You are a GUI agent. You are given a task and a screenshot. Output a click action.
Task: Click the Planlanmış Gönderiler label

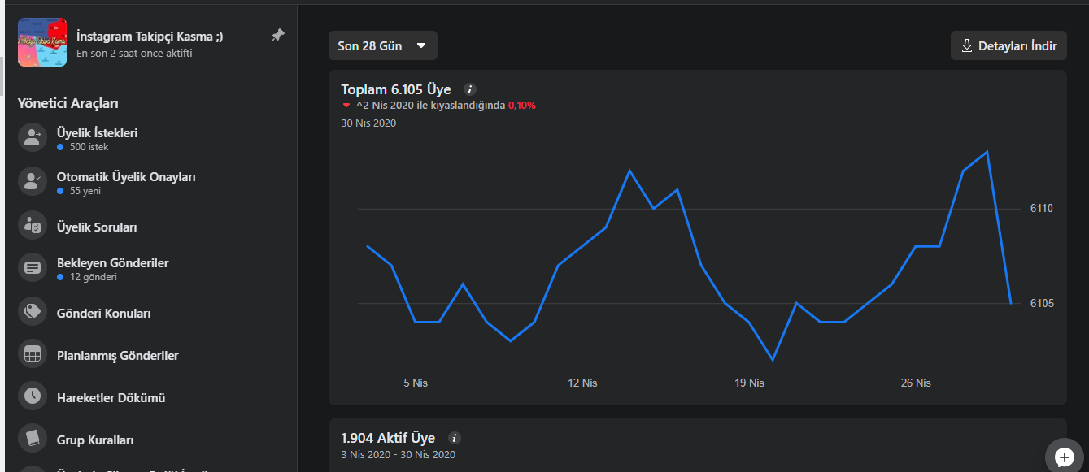118,355
